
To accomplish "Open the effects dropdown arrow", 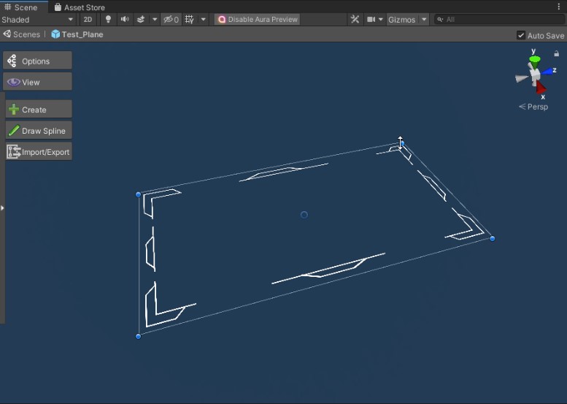I will pyautogui.click(x=155, y=20).
